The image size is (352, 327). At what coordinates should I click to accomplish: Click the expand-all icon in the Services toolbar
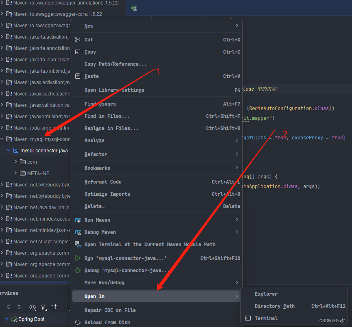pos(8,308)
